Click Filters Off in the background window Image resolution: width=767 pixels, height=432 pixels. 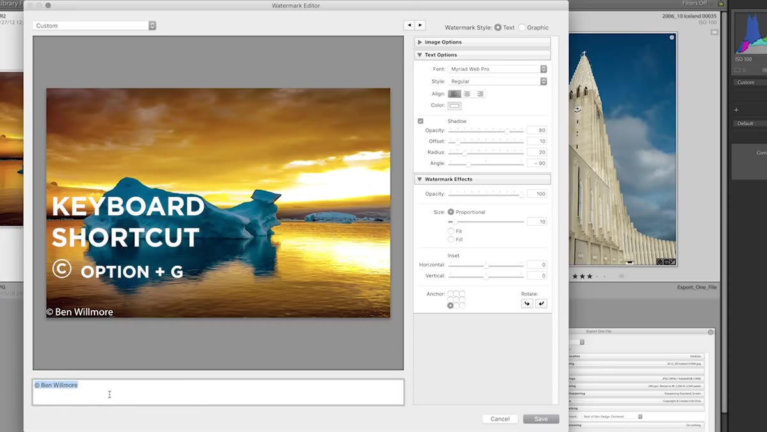coord(694,4)
